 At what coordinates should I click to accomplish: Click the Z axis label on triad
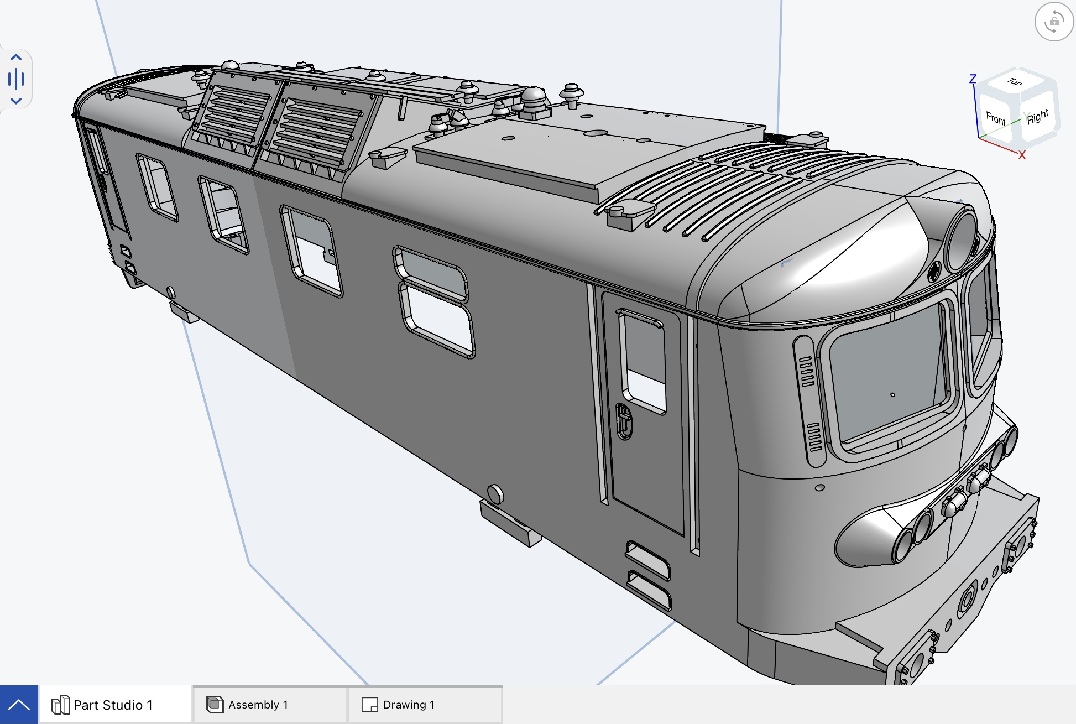pos(973,79)
